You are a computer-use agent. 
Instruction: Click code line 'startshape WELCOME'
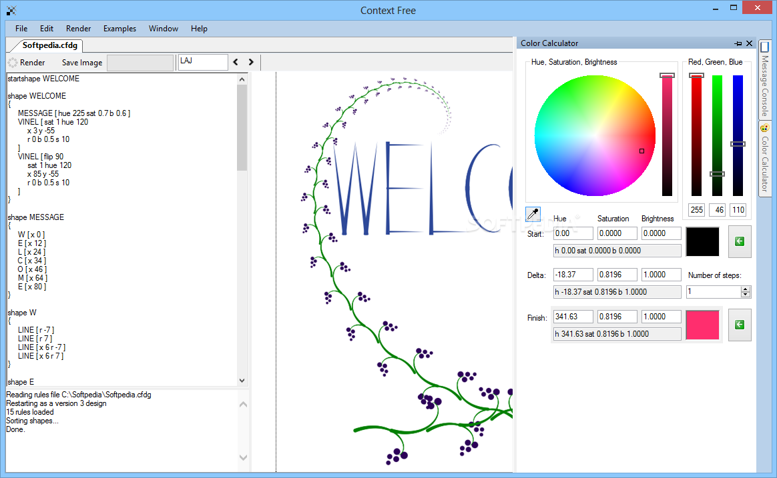(x=43, y=79)
